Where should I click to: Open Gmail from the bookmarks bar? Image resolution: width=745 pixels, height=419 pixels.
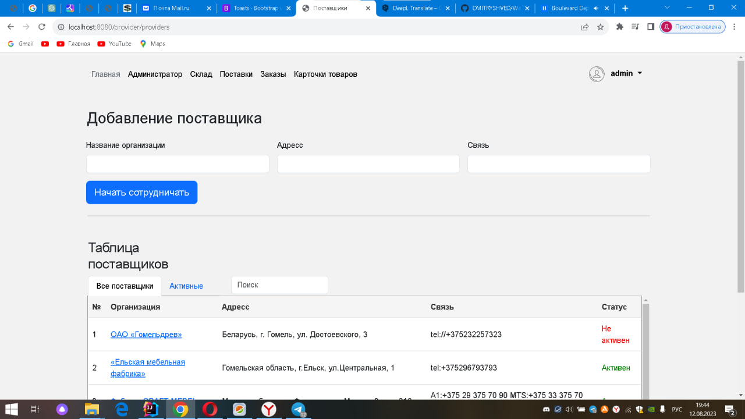[20, 44]
